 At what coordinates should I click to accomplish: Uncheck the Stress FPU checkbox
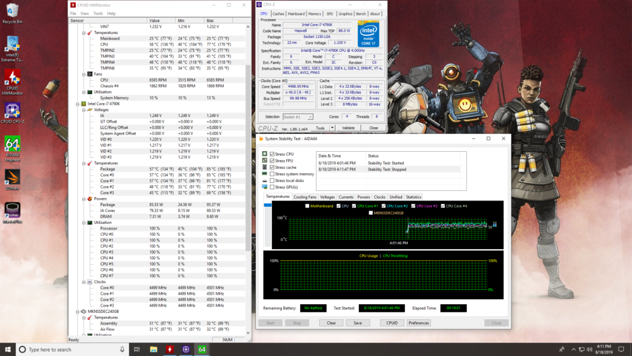point(272,161)
